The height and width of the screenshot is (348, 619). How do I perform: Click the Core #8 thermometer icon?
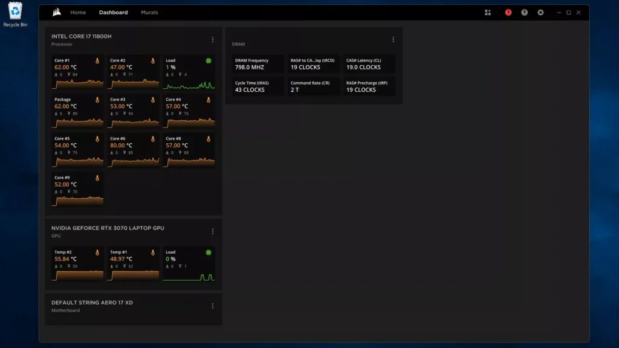pyautogui.click(x=209, y=139)
